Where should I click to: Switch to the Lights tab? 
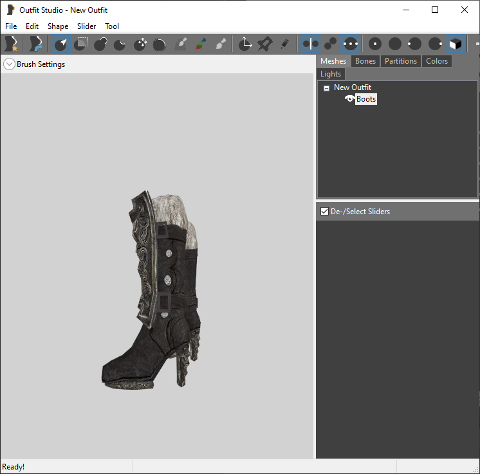tap(331, 74)
